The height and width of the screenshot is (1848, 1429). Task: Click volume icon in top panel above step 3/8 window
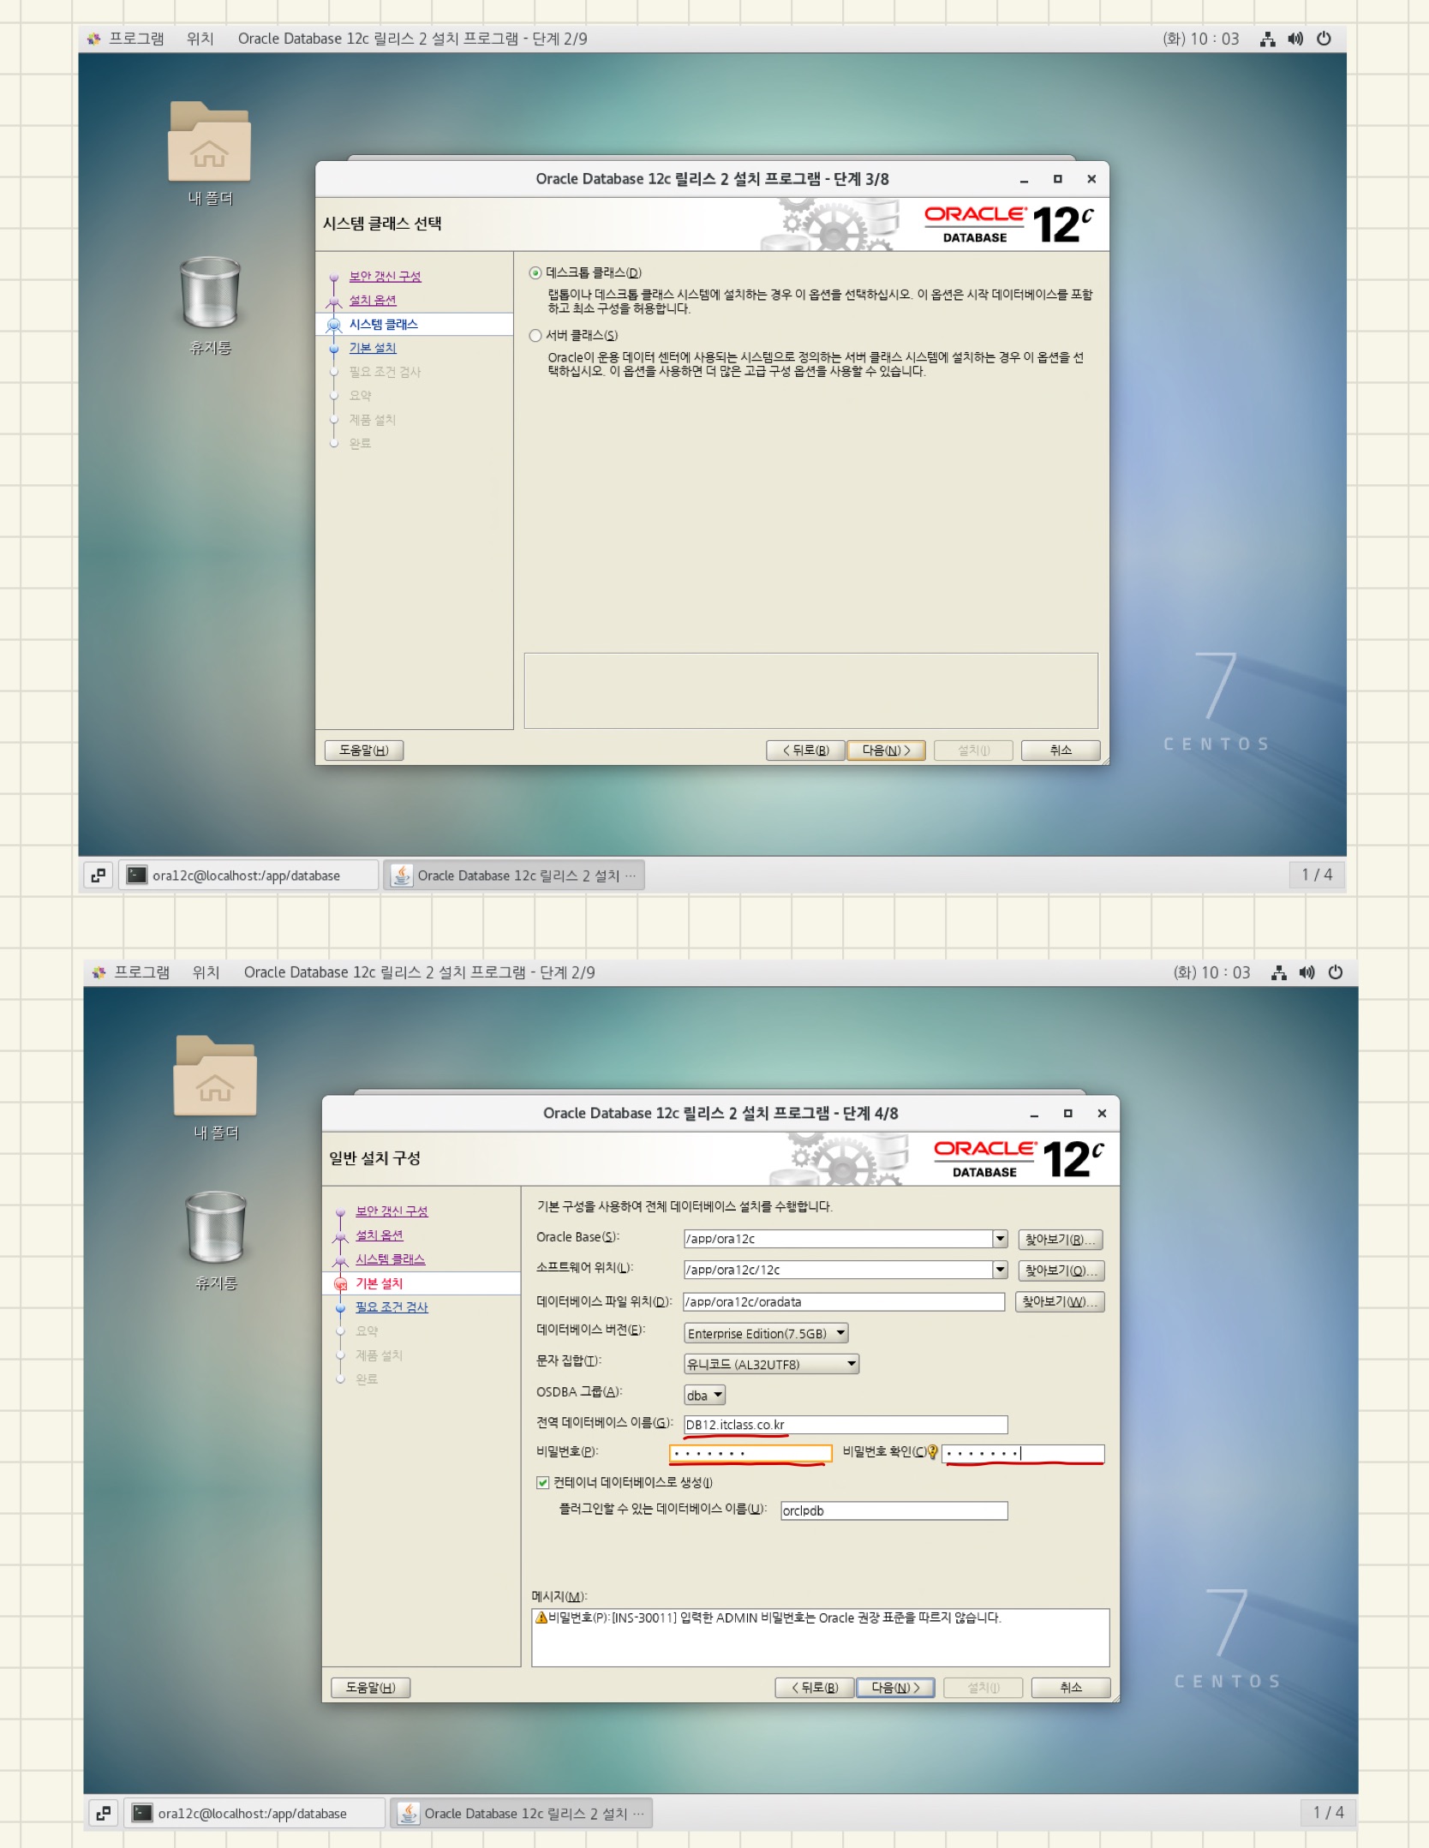tap(1295, 39)
